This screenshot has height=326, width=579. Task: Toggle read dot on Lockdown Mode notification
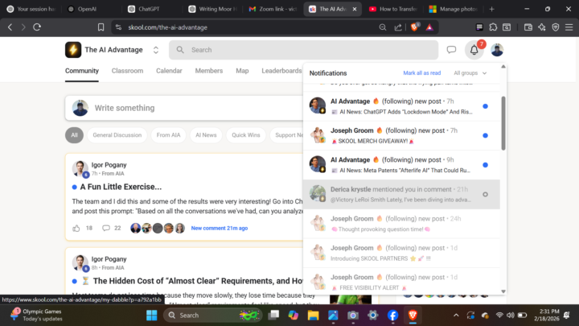485,106
